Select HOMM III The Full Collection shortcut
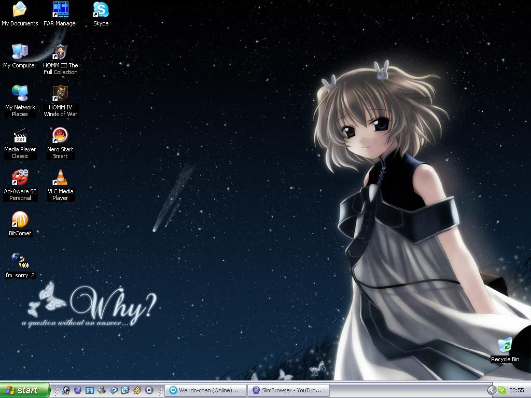 (x=60, y=59)
